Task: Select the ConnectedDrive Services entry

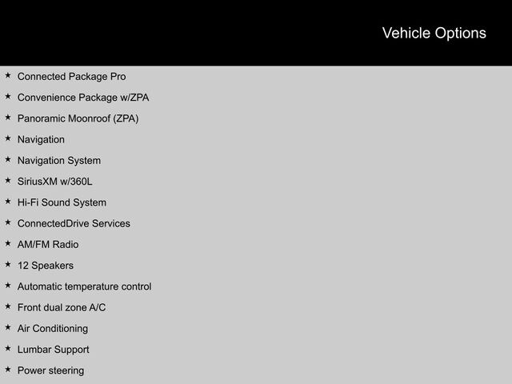Action: [74, 223]
